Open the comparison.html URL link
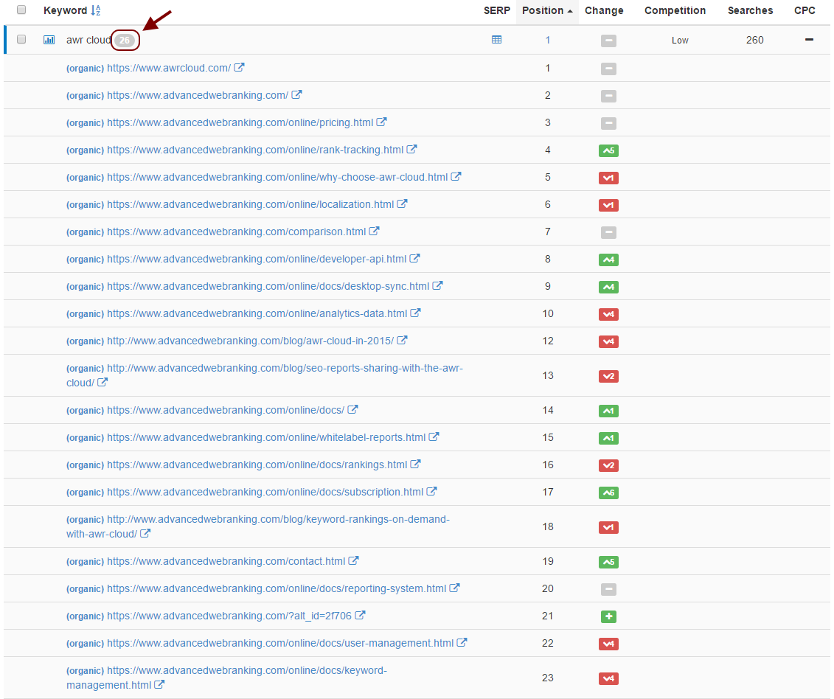This screenshot has width=834, height=699. (236, 232)
